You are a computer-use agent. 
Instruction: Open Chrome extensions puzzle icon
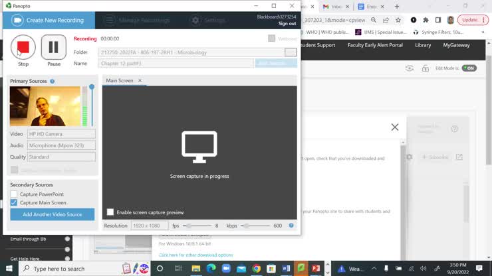pos(426,20)
